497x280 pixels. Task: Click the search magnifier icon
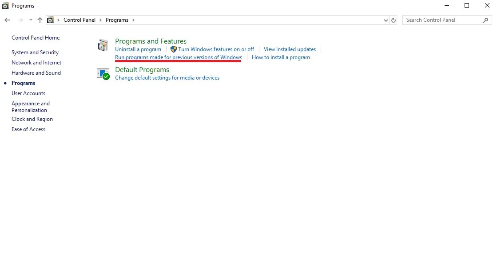(485, 20)
